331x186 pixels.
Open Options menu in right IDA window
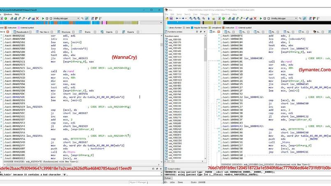point(215,14)
